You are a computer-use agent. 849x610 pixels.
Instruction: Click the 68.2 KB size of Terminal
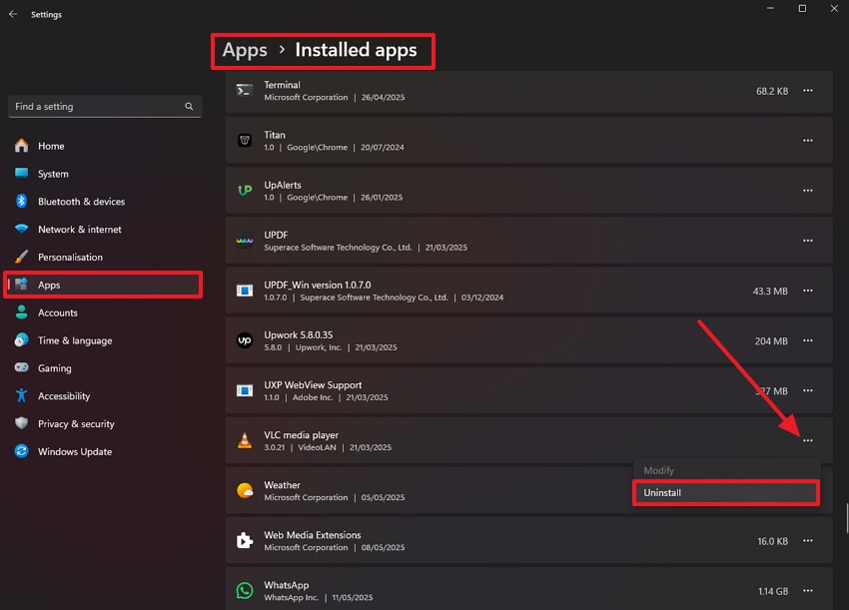pos(772,91)
